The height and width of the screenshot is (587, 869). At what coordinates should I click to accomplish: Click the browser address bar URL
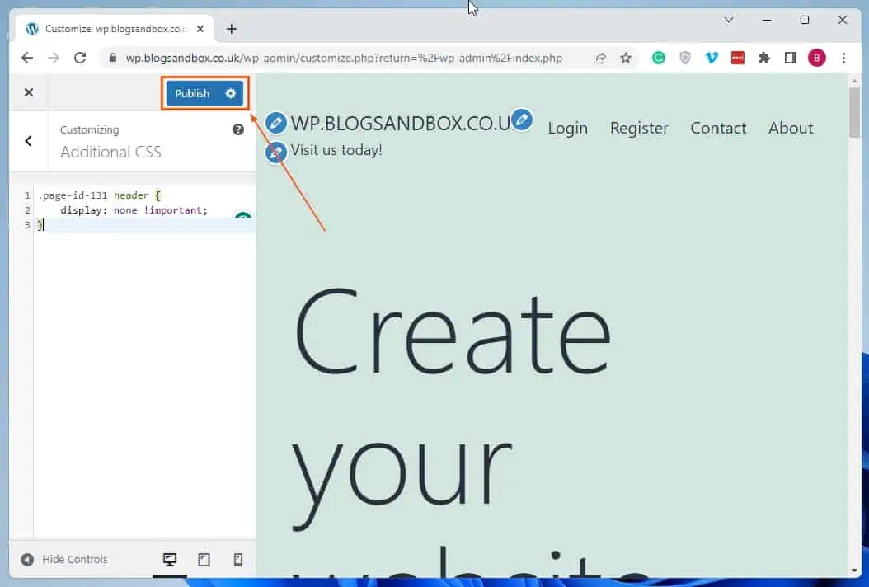(344, 58)
